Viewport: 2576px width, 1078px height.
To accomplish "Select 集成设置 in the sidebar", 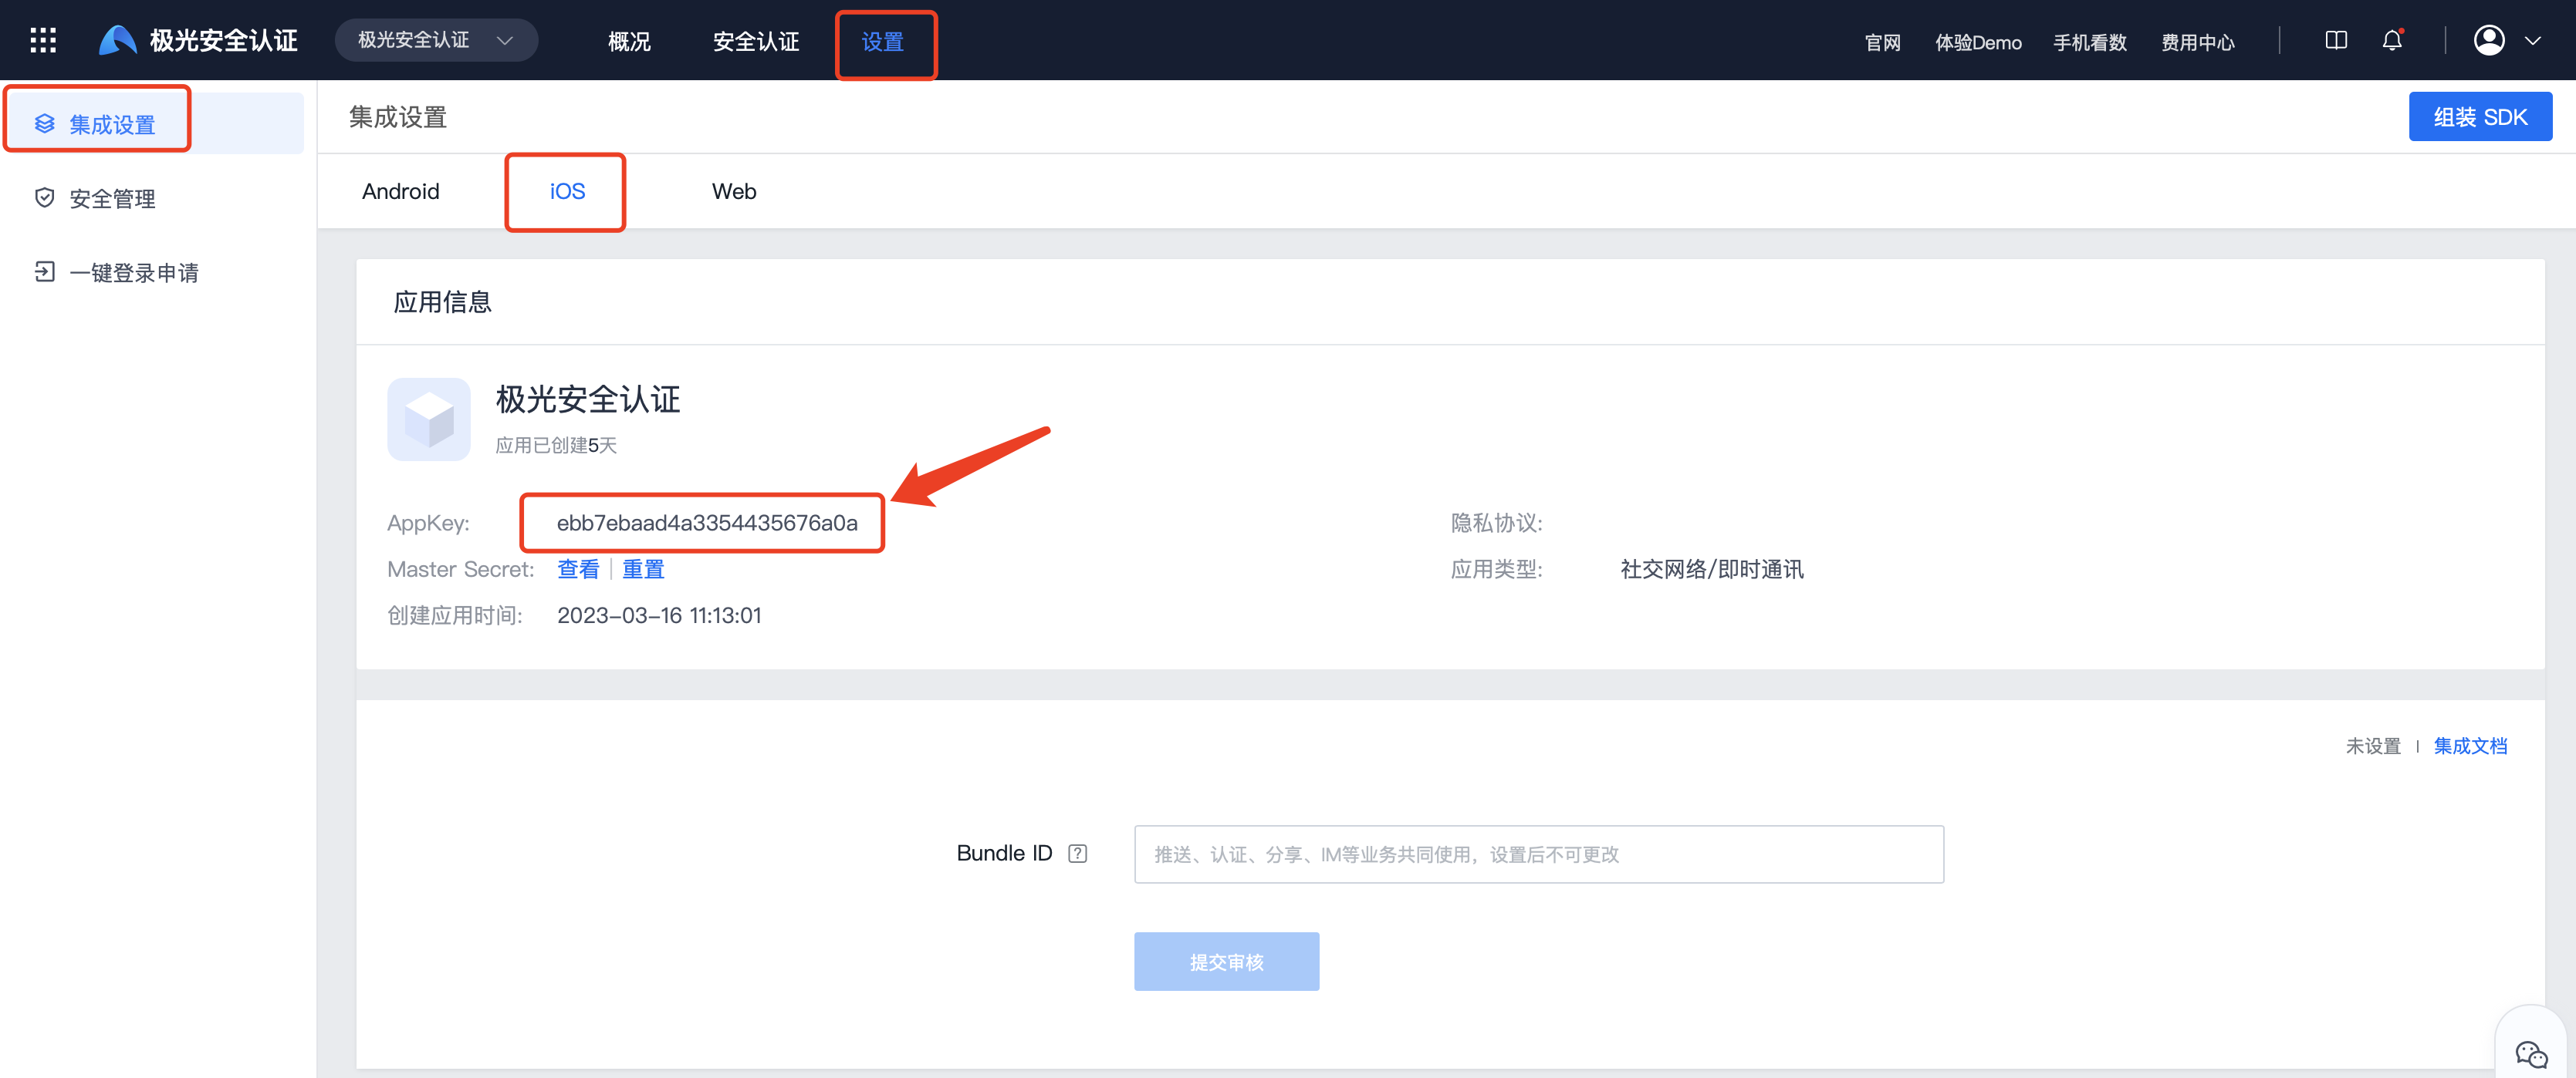I will point(154,124).
